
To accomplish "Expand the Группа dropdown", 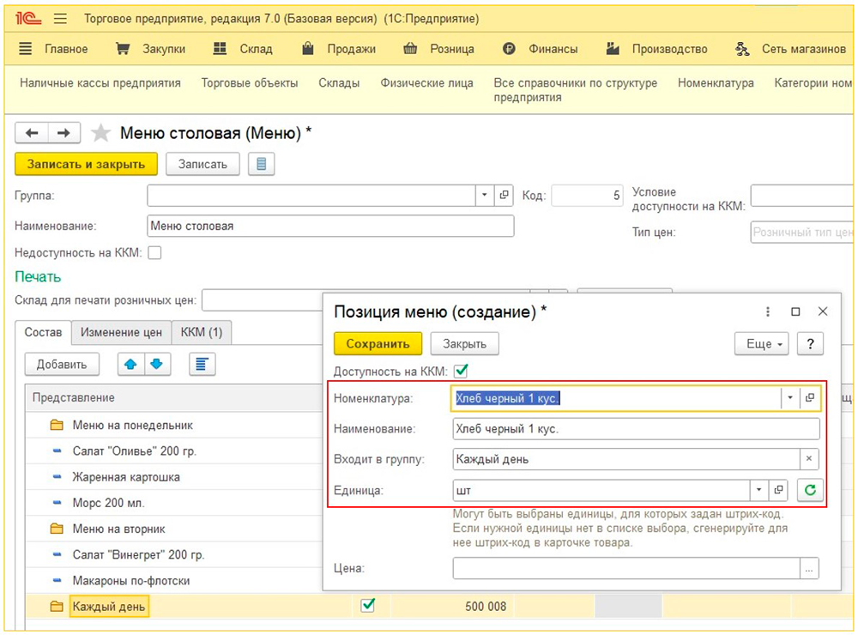I will 484,196.
